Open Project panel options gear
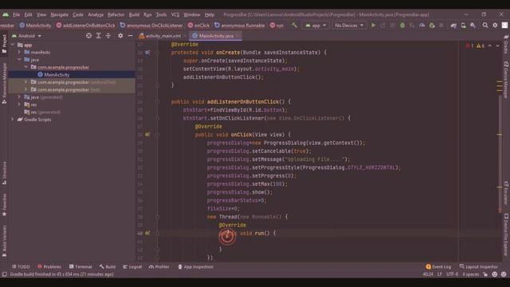This screenshot has width=510, height=287. pyautogui.click(x=120, y=36)
